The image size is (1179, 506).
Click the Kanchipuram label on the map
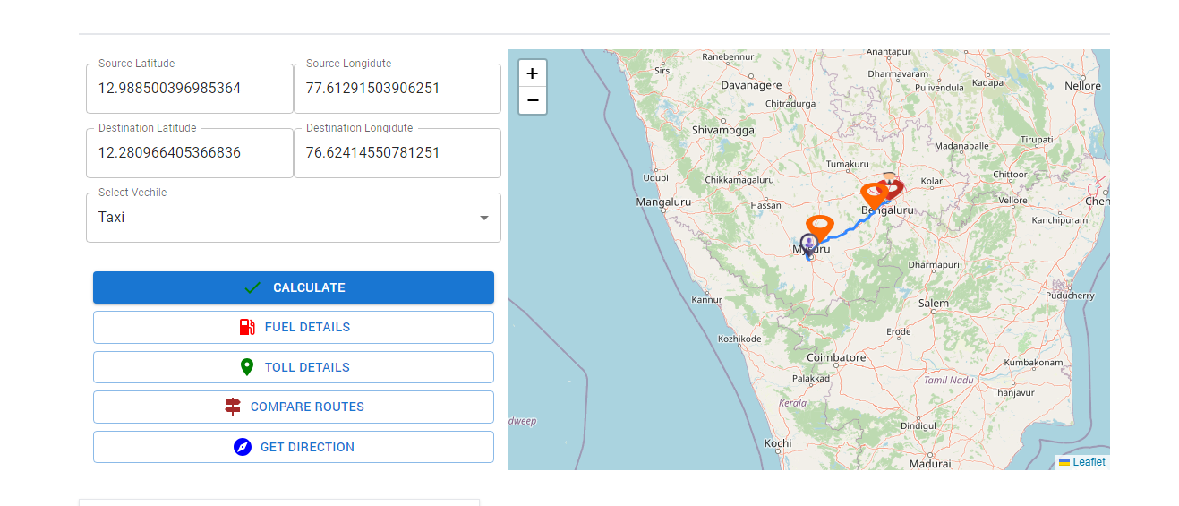point(1059,220)
